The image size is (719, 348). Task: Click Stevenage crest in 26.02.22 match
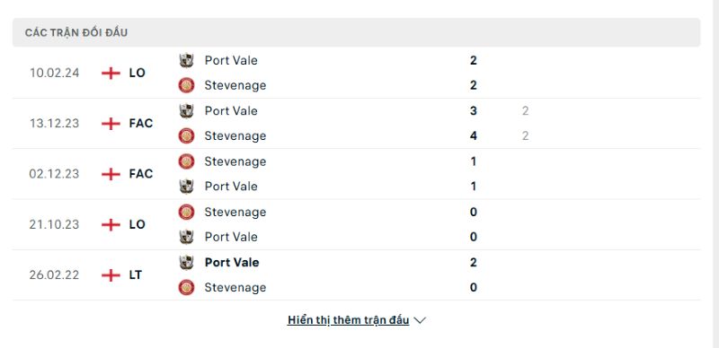pyautogui.click(x=186, y=287)
